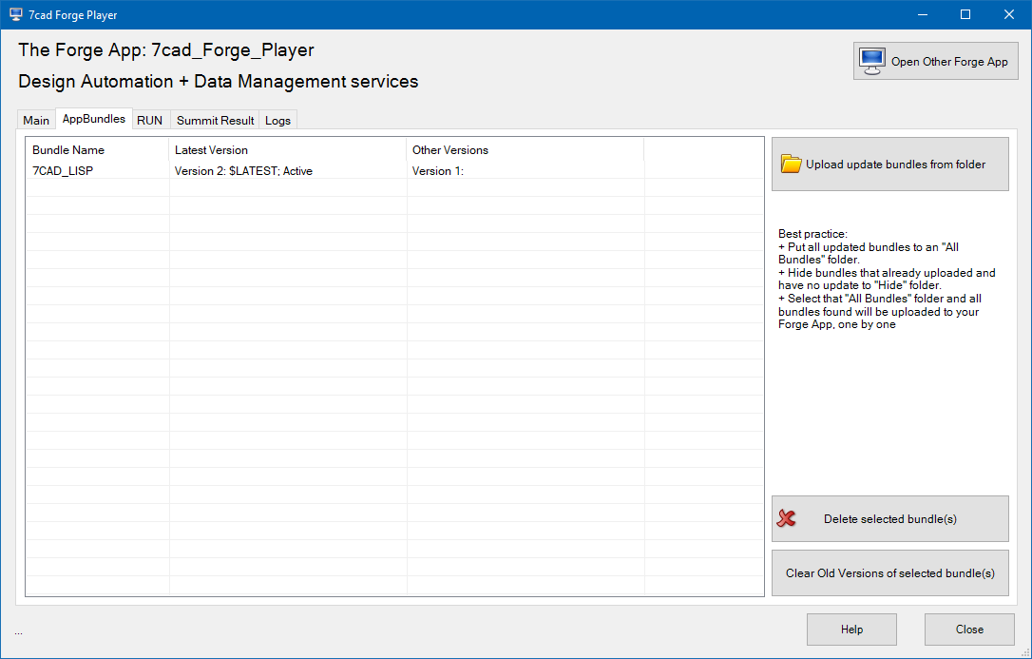Click the Latest Version column header
The width and height of the screenshot is (1032, 659).
tap(211, 150)
